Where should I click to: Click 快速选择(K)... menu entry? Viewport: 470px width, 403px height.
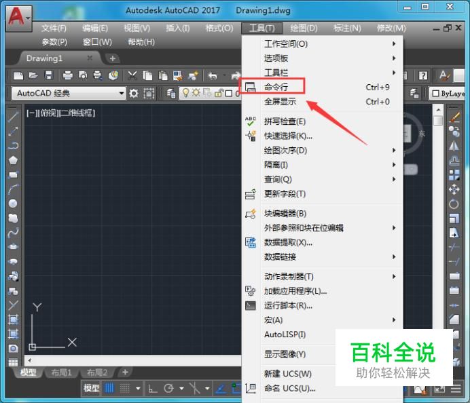323,136
